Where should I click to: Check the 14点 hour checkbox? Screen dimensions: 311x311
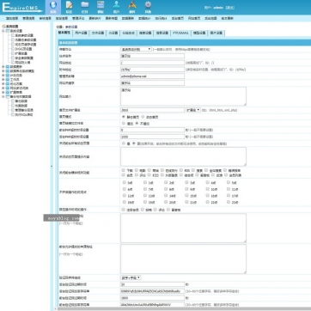coord(166,196)
